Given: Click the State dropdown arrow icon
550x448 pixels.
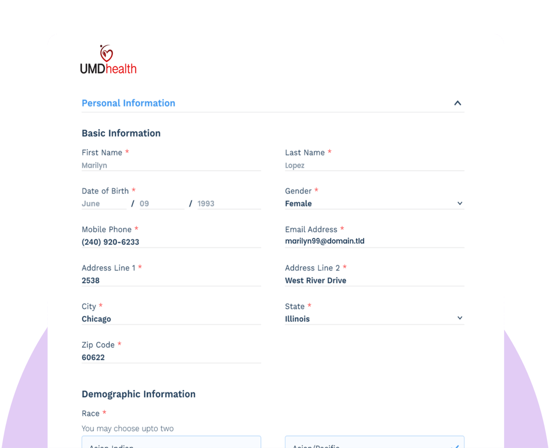Looking at the screenshot, I should point(460,318).
